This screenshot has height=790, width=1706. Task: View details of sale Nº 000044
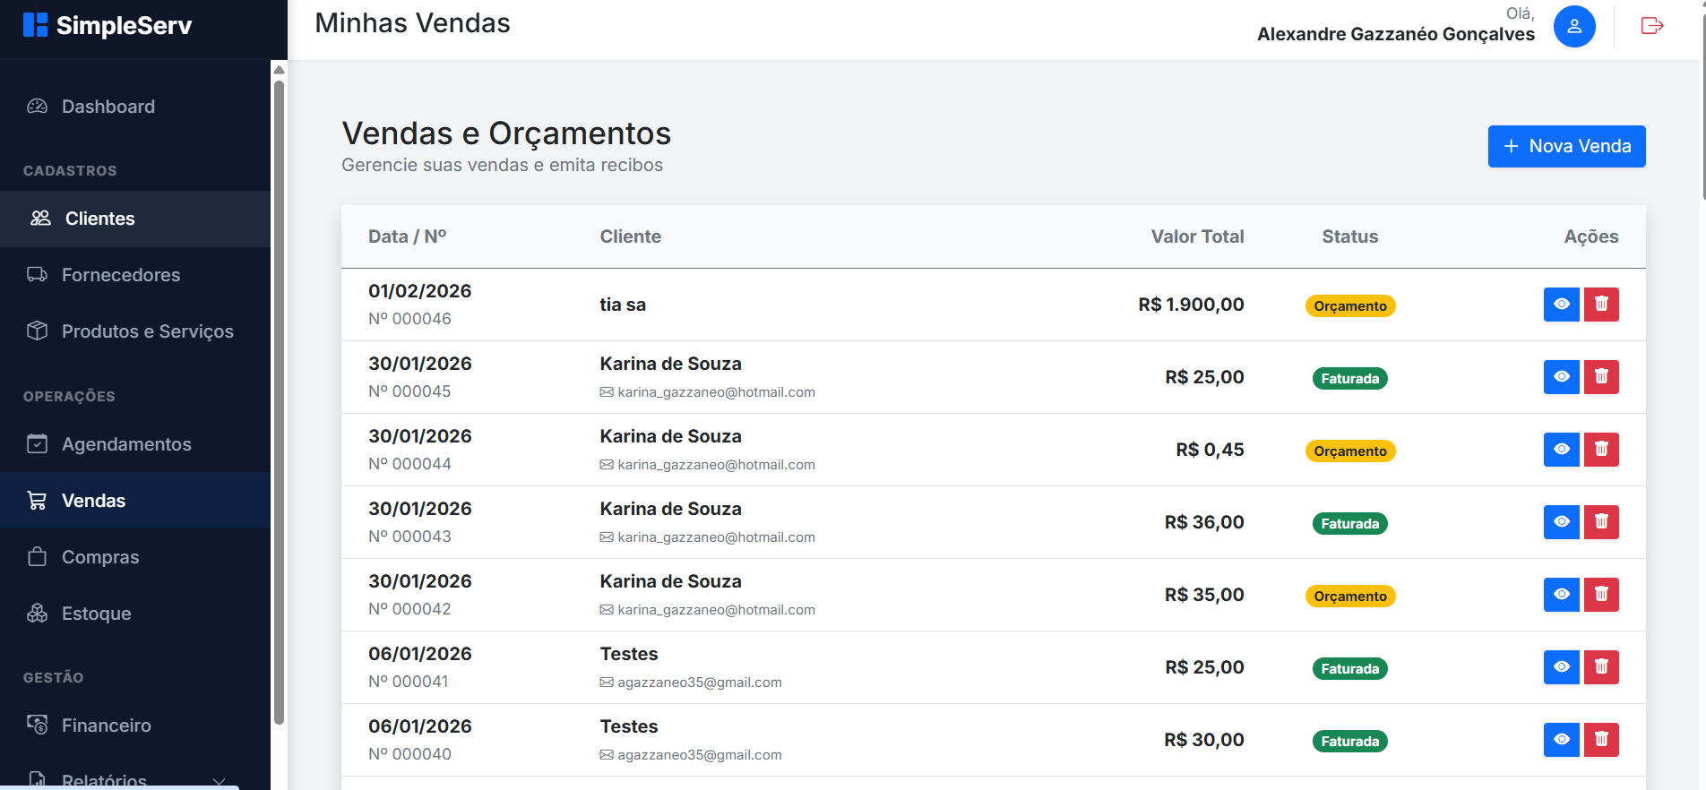1561,450
